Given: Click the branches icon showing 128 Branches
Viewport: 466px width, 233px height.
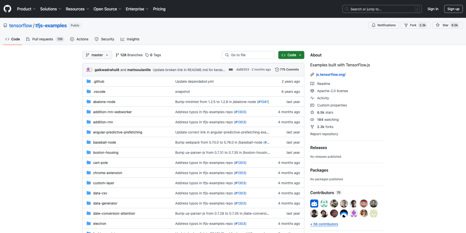Looking at the screenshot, I should tap(117, 55).
